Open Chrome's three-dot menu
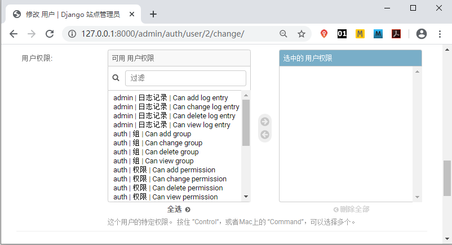The width and height of the screenshot is (452, 245). pos(440,34)
